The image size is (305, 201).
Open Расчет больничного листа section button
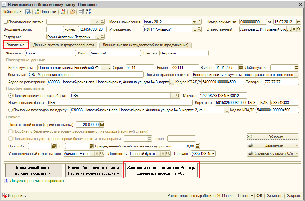(x=93, y=170)
